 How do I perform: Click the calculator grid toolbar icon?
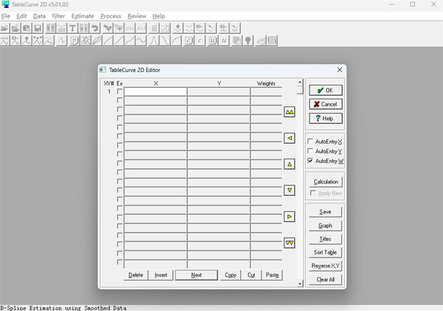click(154, 28)
